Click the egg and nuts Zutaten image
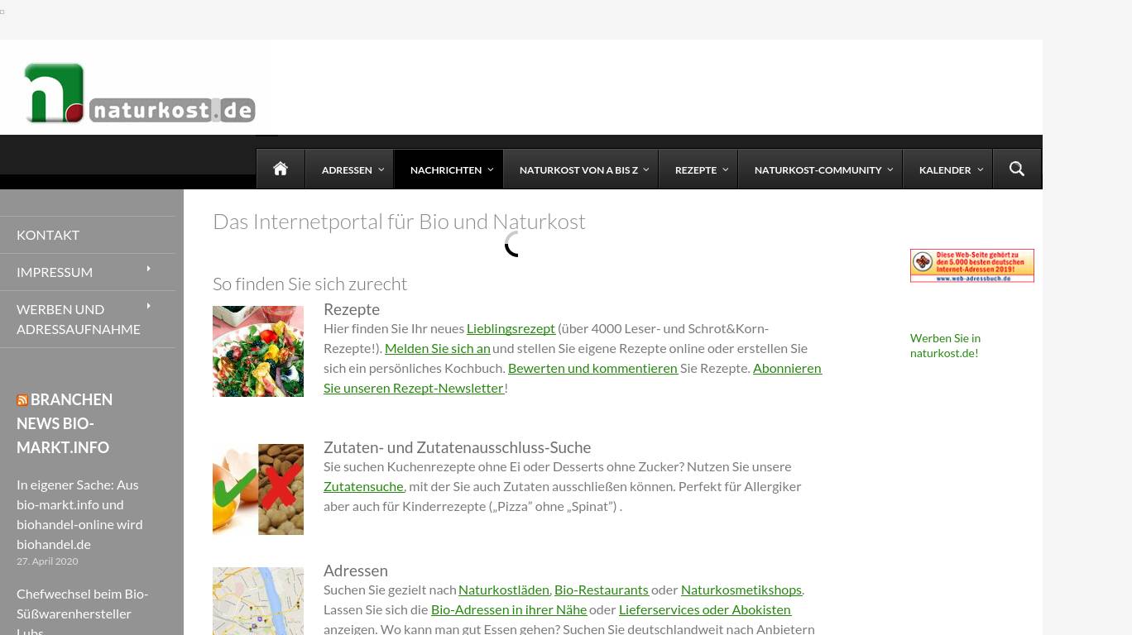The width and height of the screenshot is (1132, 635). pos(258,489)
